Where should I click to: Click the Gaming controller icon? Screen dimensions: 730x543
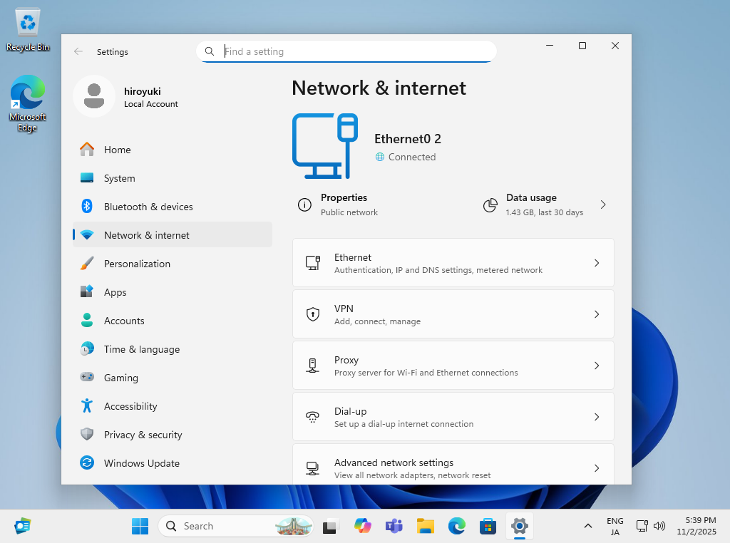[x=87, y=377]
